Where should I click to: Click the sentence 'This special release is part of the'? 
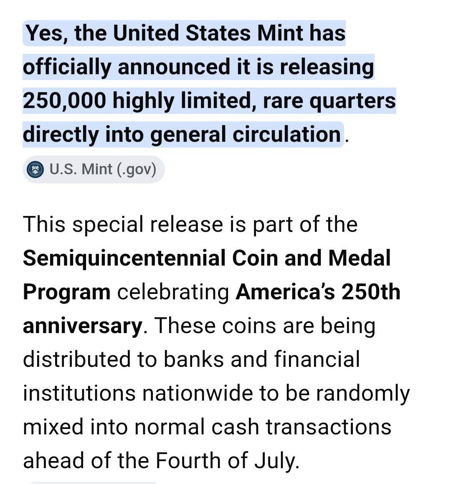click(x=190, y=224)
